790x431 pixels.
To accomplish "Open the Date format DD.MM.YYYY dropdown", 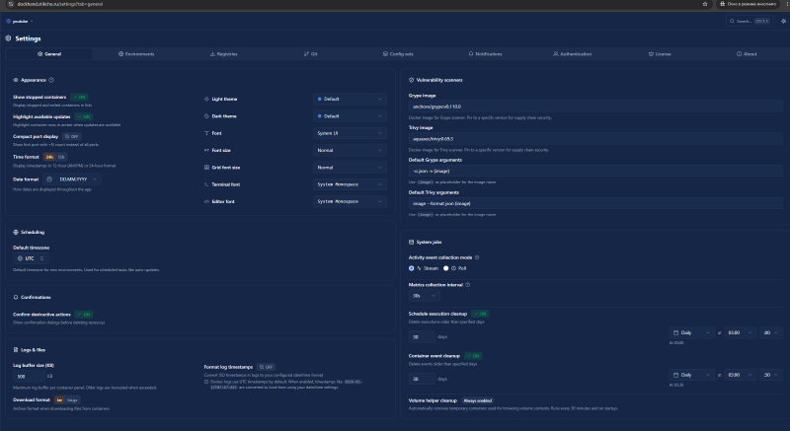I will tap(71, 180).
